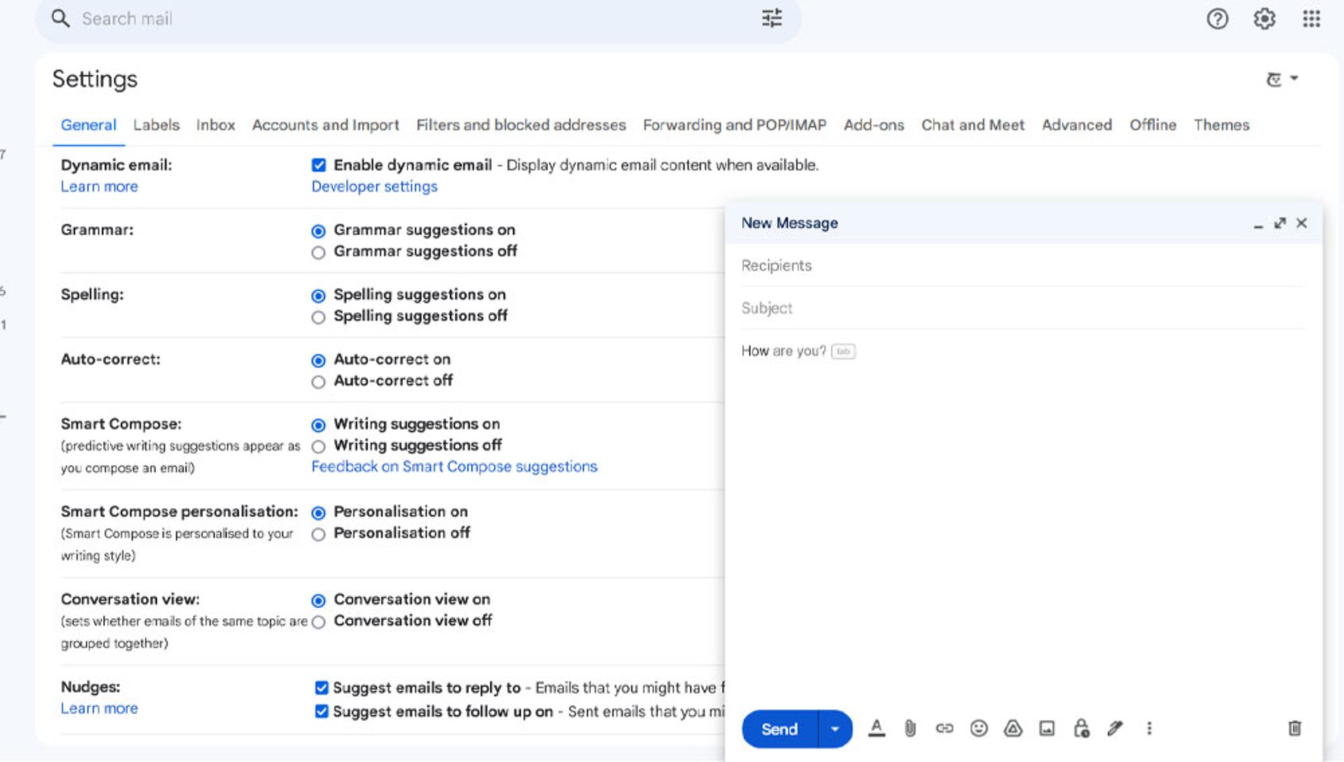Switch to the Inbox tab

pyautogui.click(x=216, y=125)
